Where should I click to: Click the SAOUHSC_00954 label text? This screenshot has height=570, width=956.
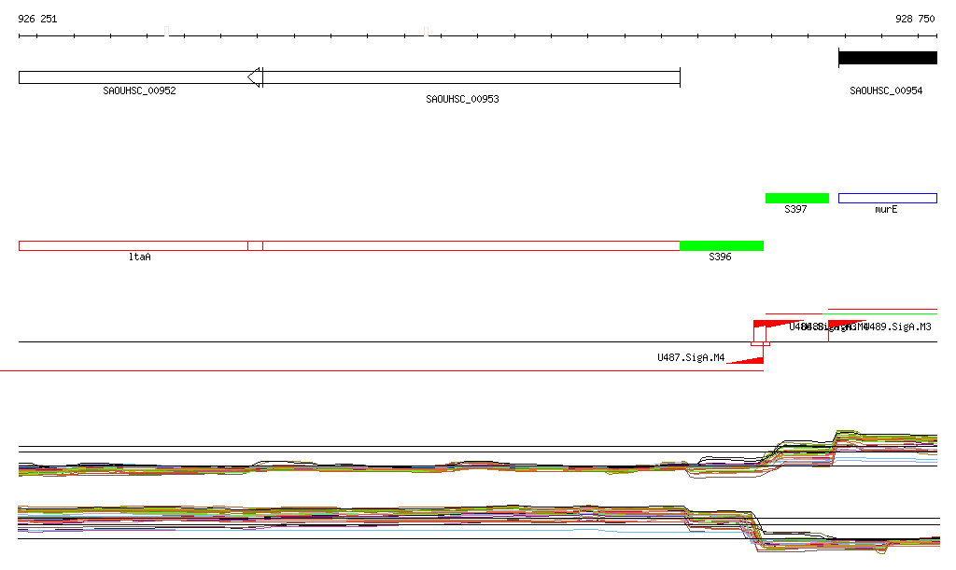(886, 90)
